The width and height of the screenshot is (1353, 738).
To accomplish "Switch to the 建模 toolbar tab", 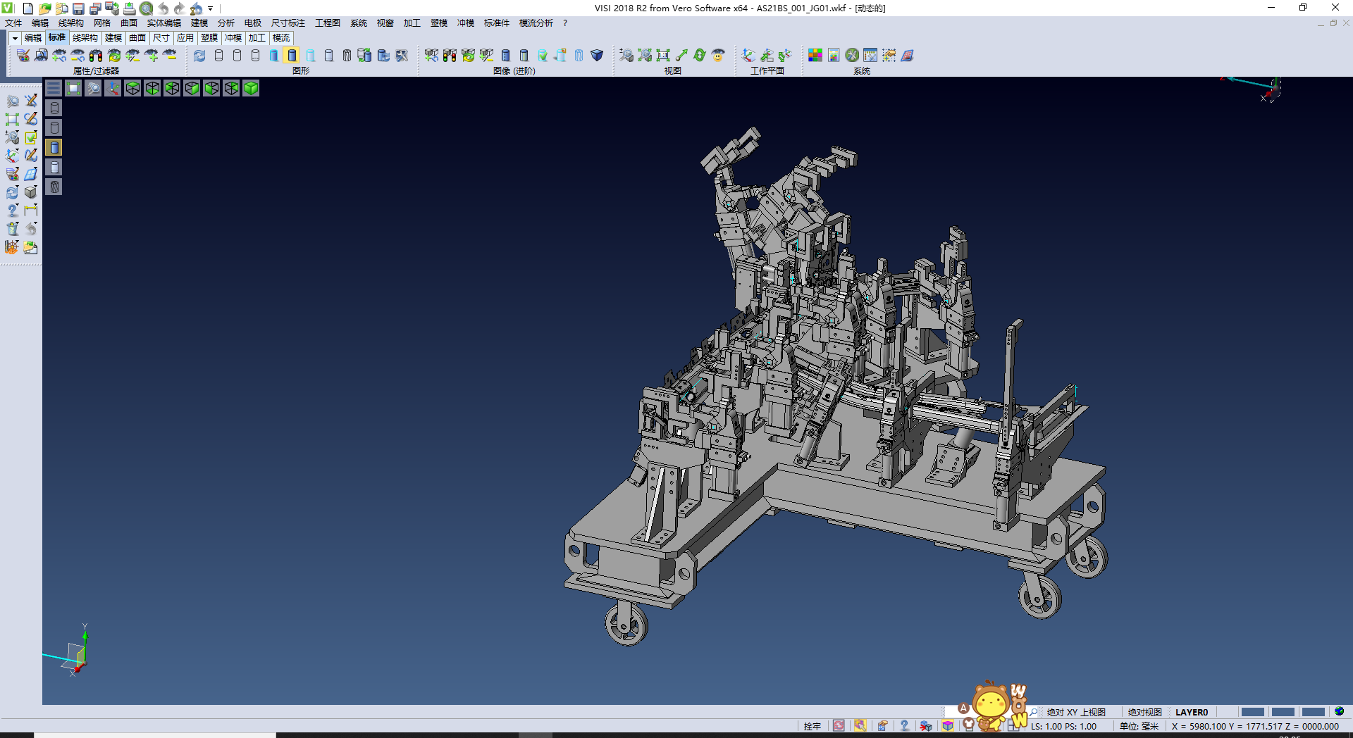I will [113, 38].
